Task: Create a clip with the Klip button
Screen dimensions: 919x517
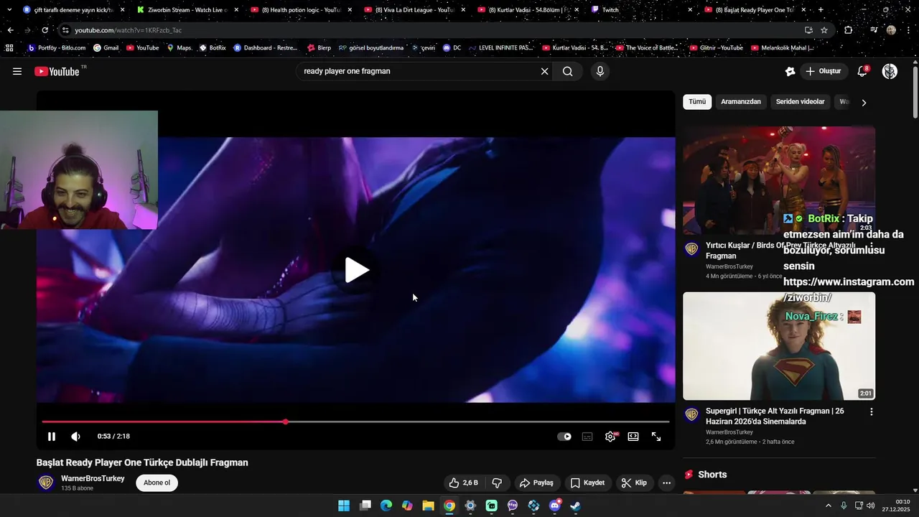Action: 634,483
